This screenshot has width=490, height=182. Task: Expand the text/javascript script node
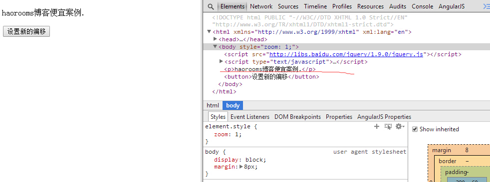(221, 61)
